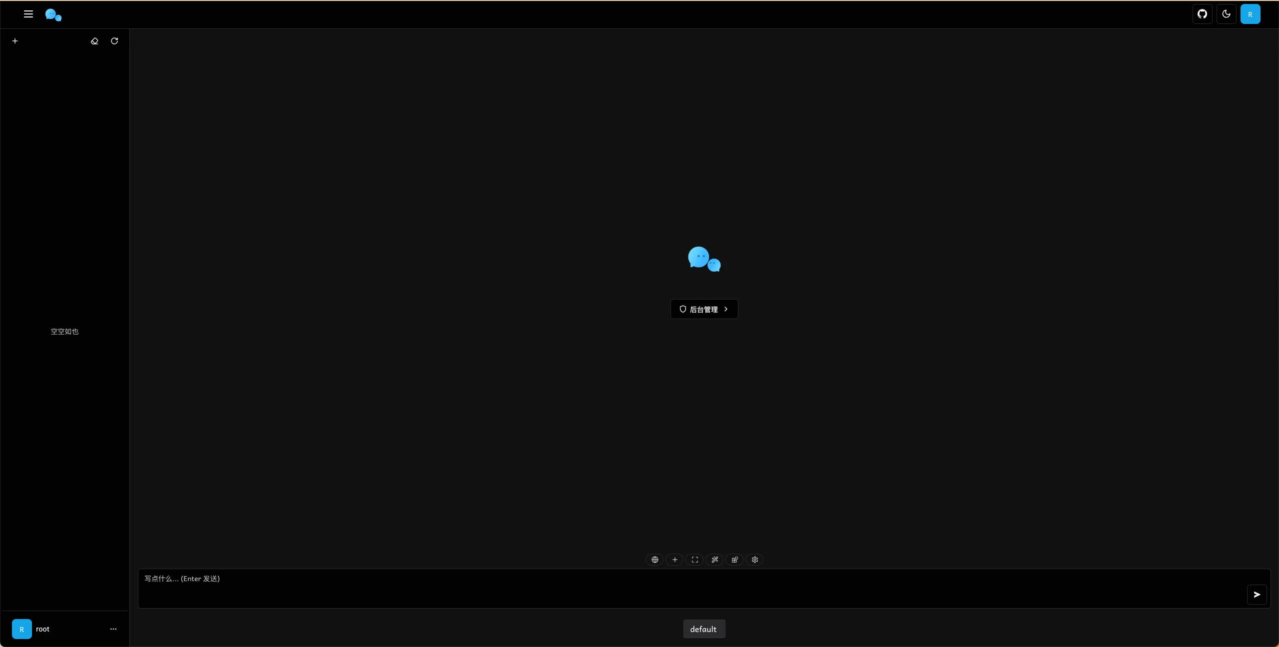This screenshot has height=647, width=1279.
Task: Create a new conversation with plus icon in sidebar
Action: pyautogui.click(x=15, y=41)
